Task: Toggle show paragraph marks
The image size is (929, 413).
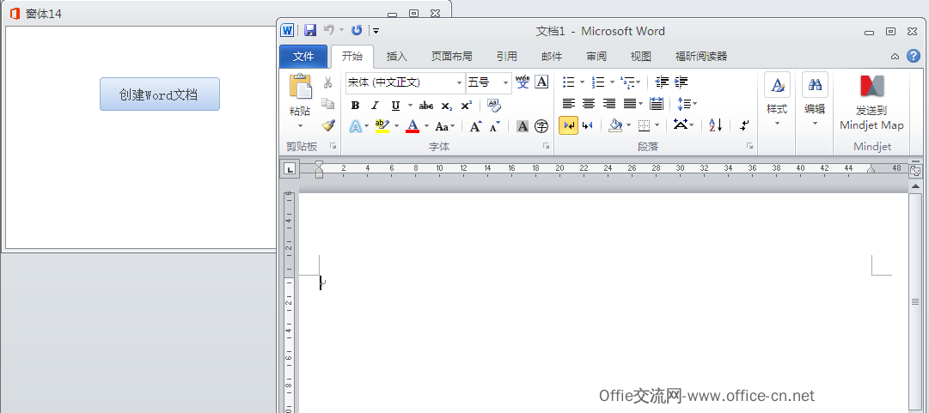Action: pyautogui.click(x=744, y=125)
